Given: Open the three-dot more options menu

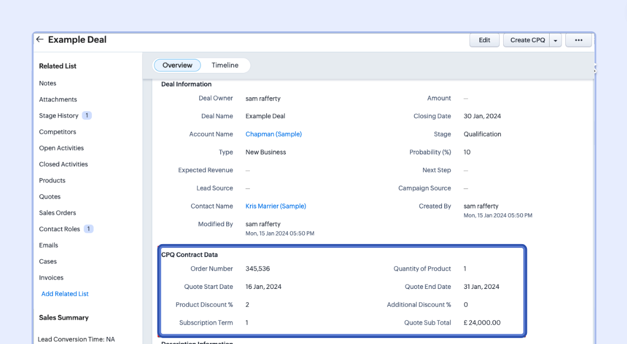Looking at the screenshot, I should [578, 40].
